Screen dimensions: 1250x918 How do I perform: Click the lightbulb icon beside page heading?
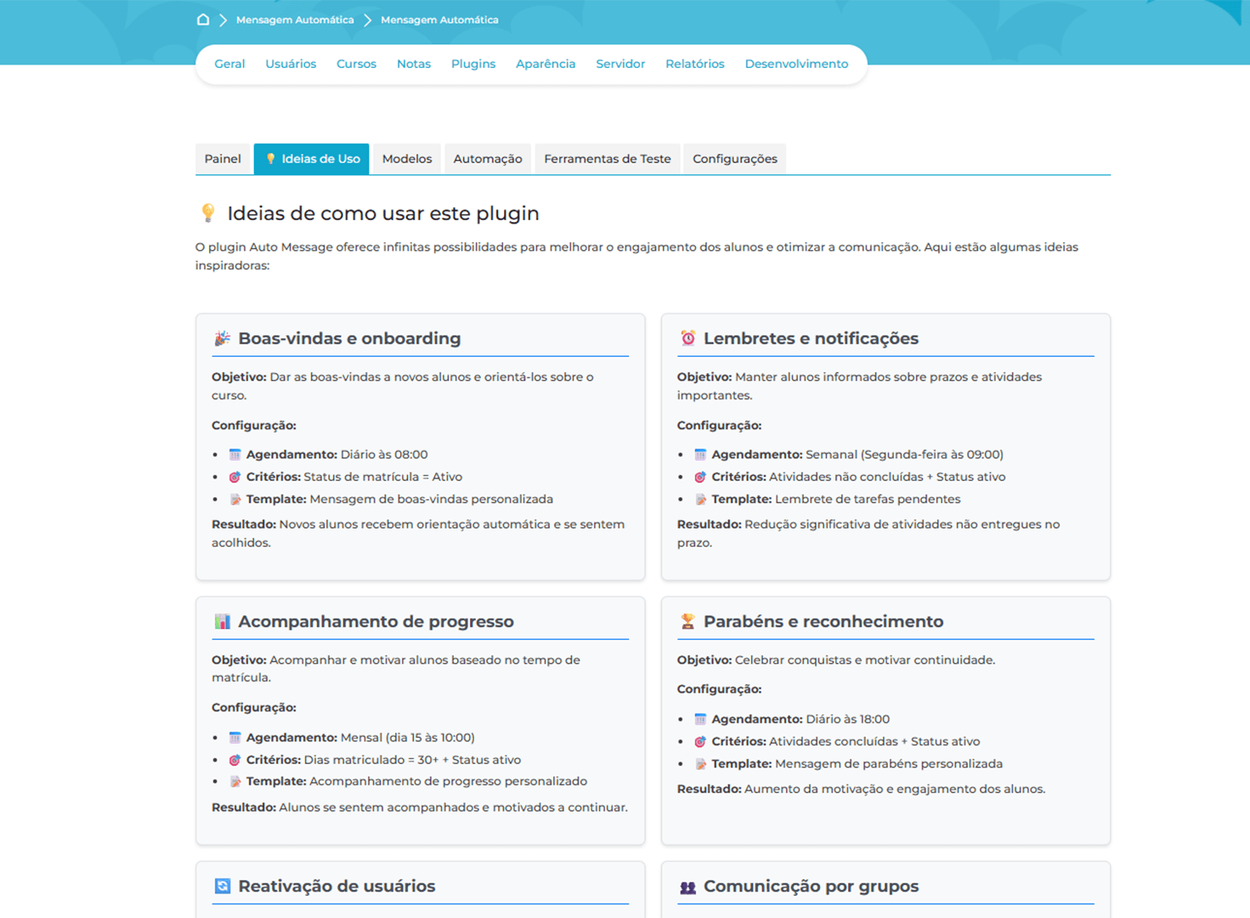pyautogui.click(x=208, y=213)
